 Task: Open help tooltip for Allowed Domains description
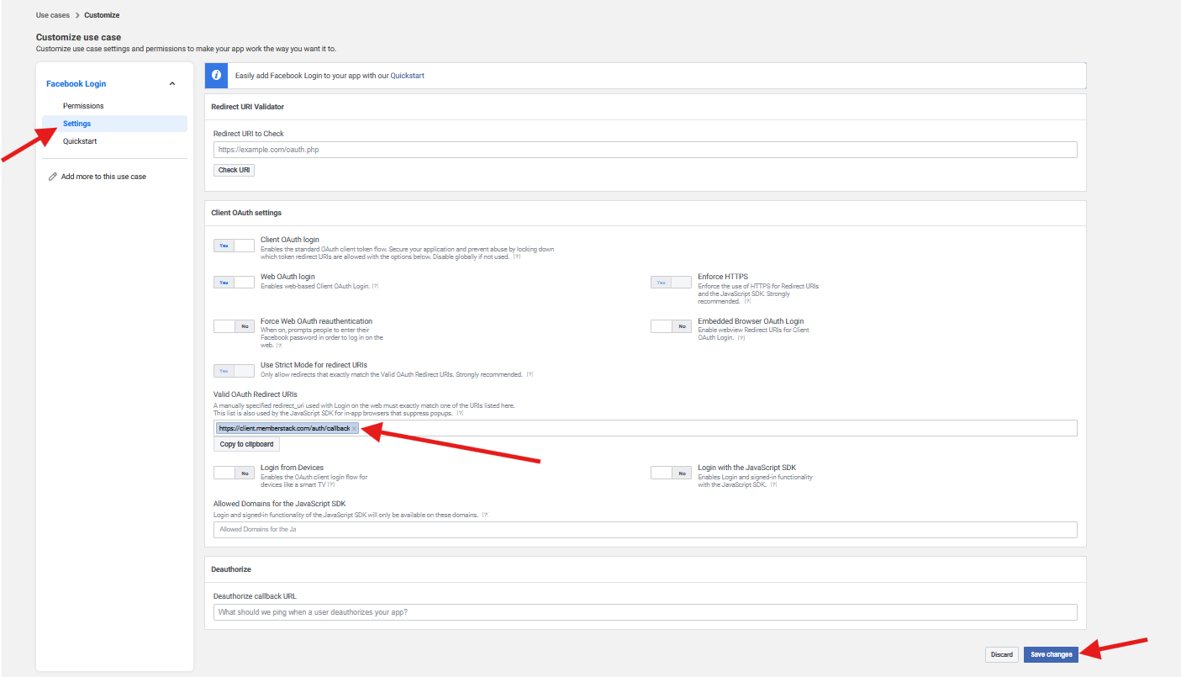point(485,514)
